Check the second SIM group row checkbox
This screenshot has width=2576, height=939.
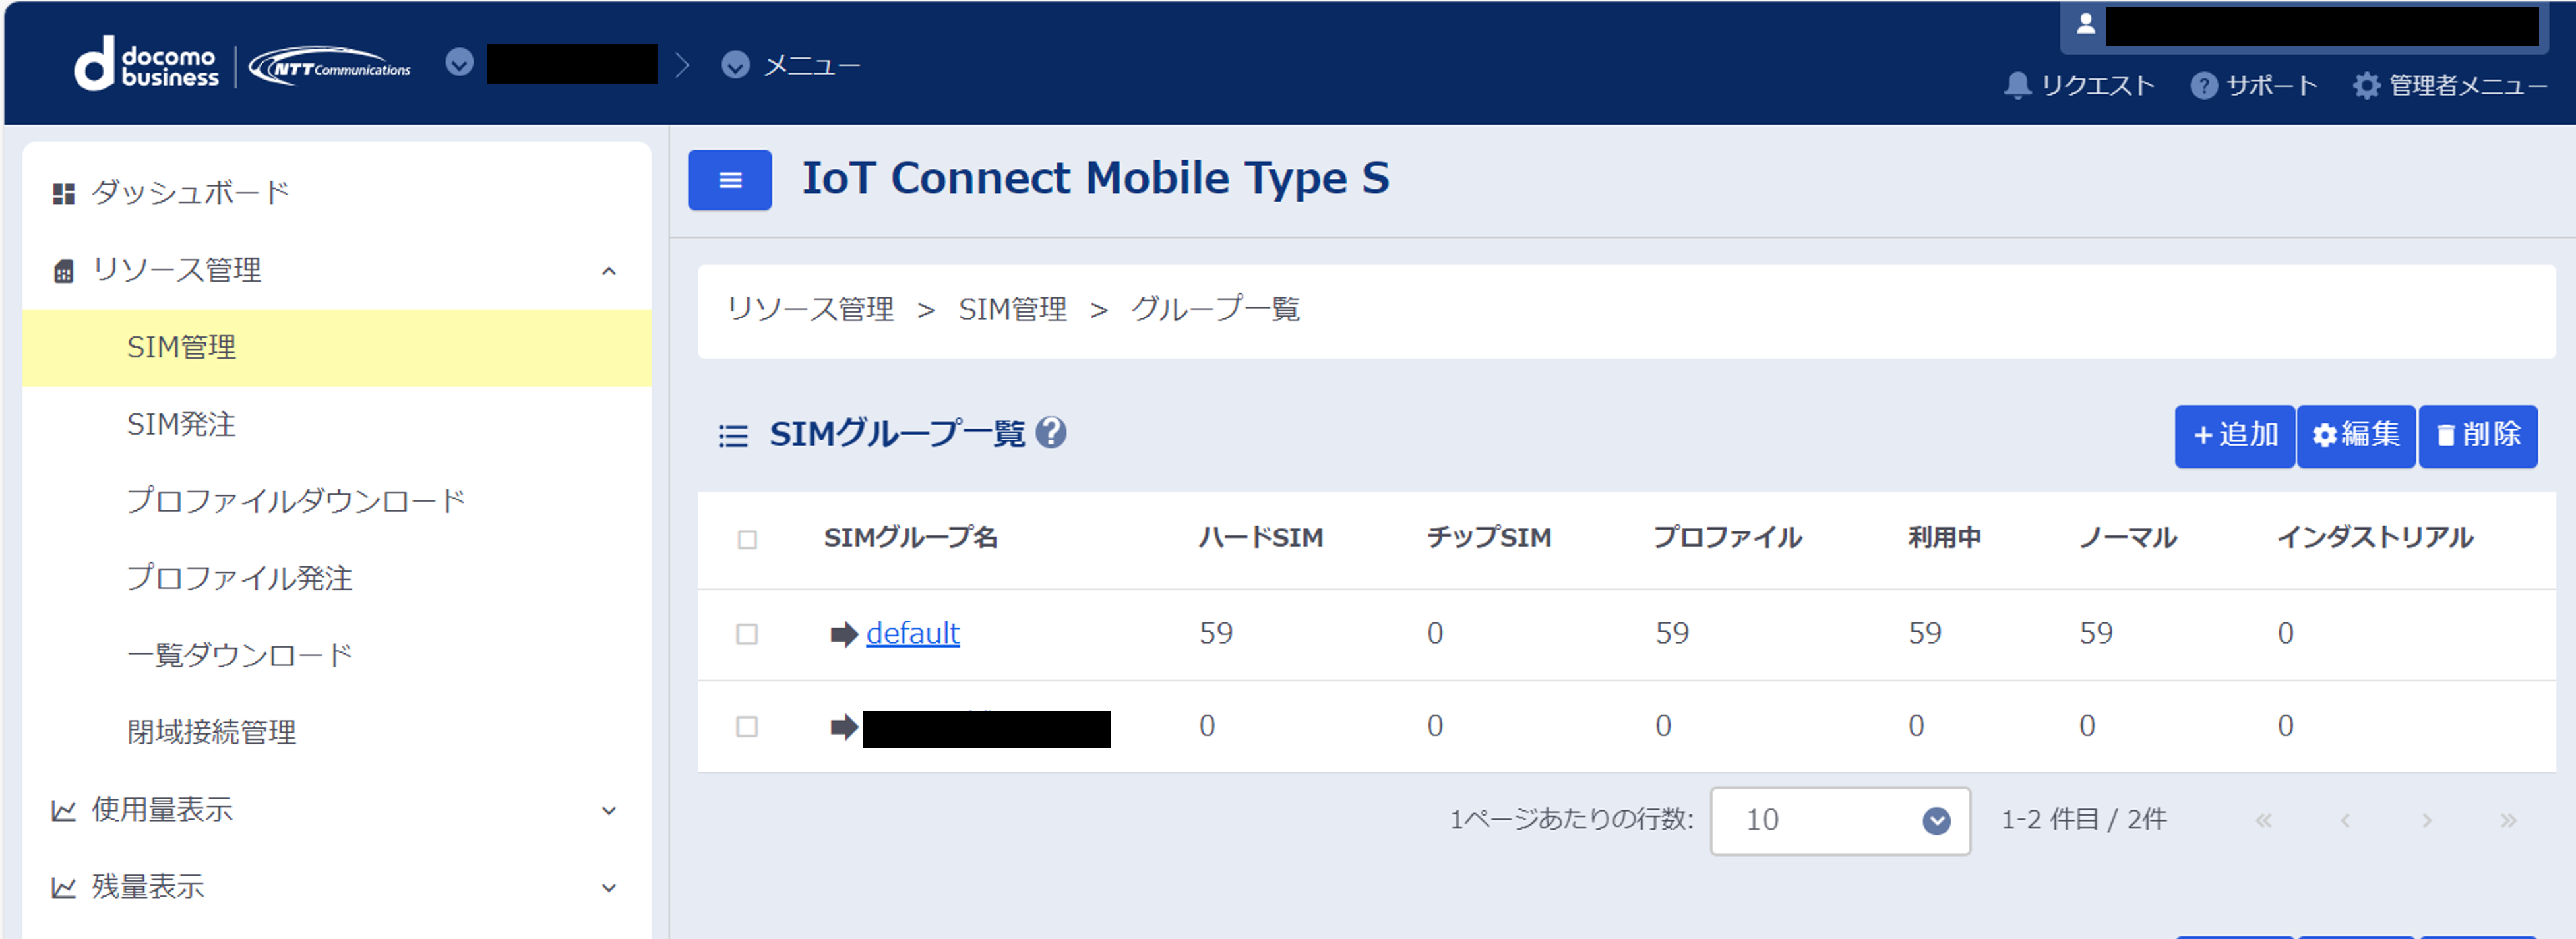(x=747, y=726)
